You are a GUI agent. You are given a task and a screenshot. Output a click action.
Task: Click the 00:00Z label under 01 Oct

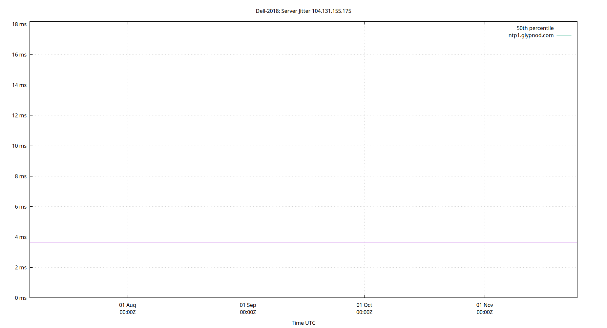click(x=364, y=312)
